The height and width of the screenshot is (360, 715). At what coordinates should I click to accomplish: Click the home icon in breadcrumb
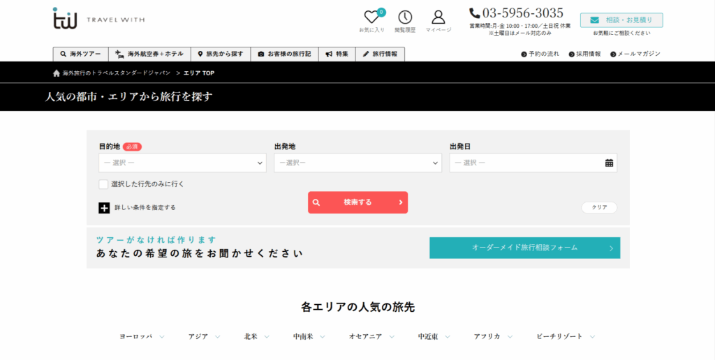(x=57, y=73)
